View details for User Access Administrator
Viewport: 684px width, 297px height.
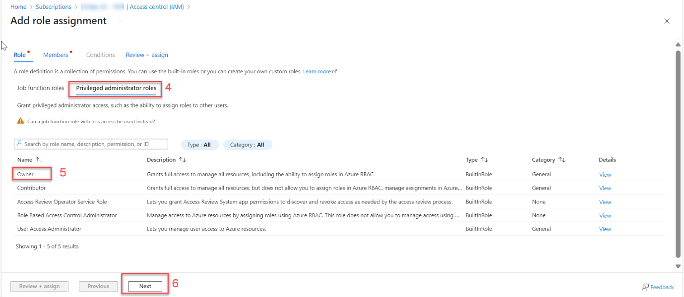[x=605, y=229]
